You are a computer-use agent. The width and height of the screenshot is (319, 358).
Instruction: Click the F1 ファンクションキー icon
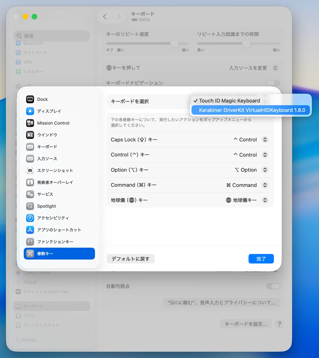pos(30,242)
